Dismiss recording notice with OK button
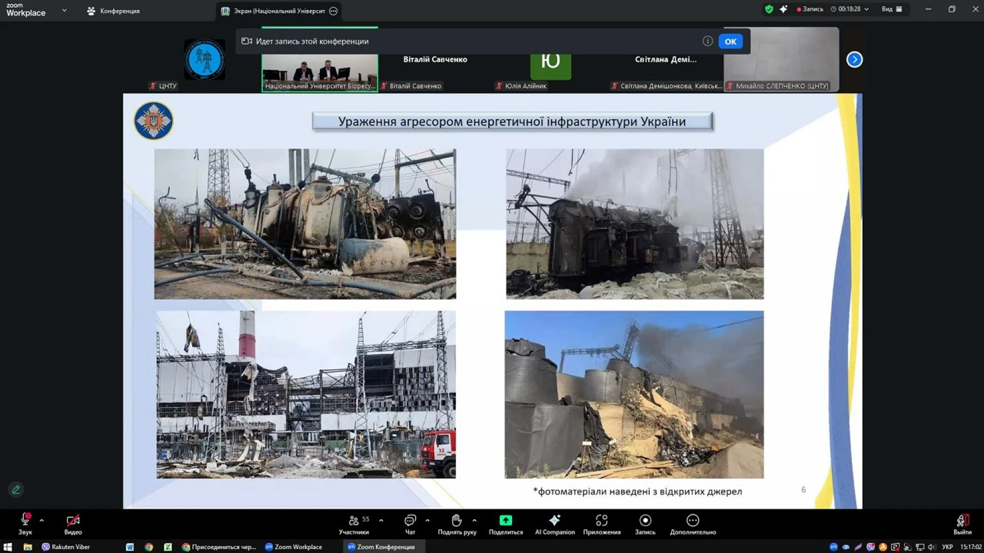The width and height of the screenshot is (984, 553). [730, 41]
